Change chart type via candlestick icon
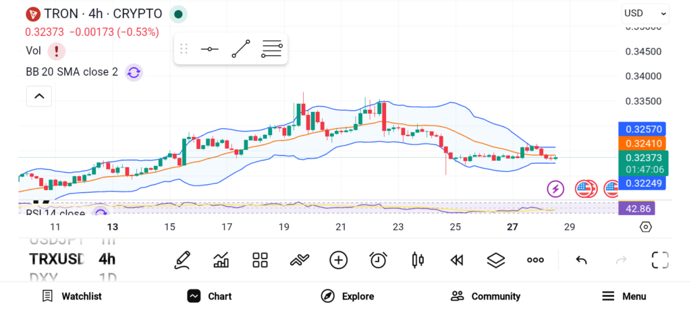 click(x=418, y=260)
